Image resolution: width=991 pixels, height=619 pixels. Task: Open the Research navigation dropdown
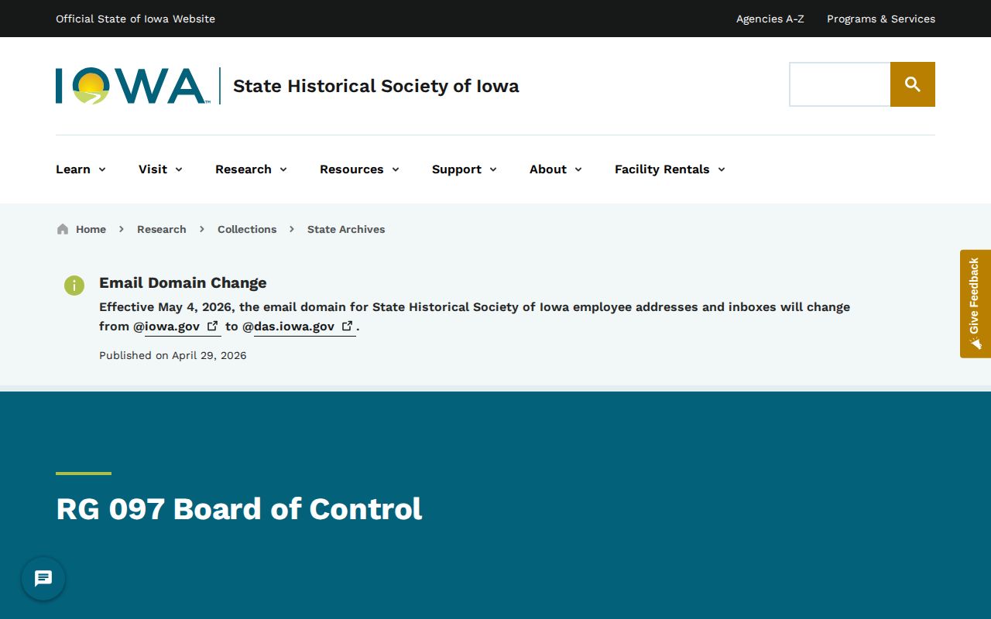(251, 169)
